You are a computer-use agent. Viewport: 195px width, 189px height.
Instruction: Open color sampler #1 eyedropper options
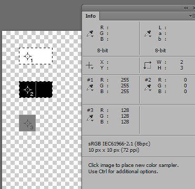[90, 87]
